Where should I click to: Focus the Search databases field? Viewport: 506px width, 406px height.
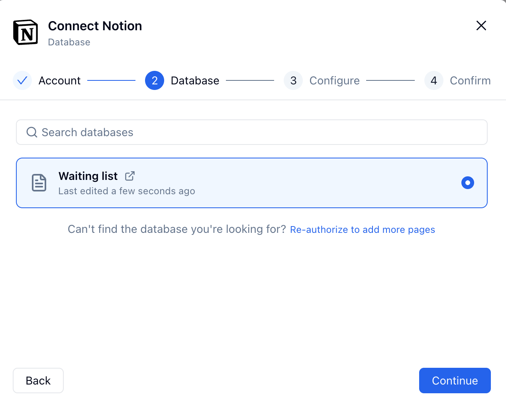coord(252,132)
